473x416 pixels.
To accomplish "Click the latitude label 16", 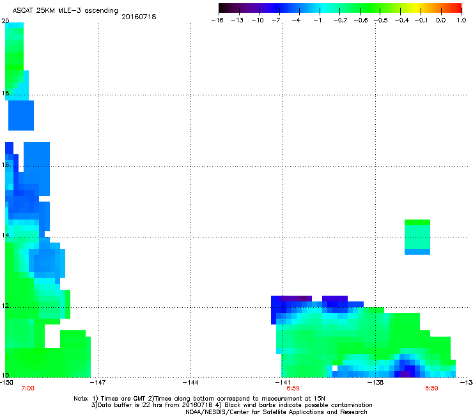I will 5,164.
